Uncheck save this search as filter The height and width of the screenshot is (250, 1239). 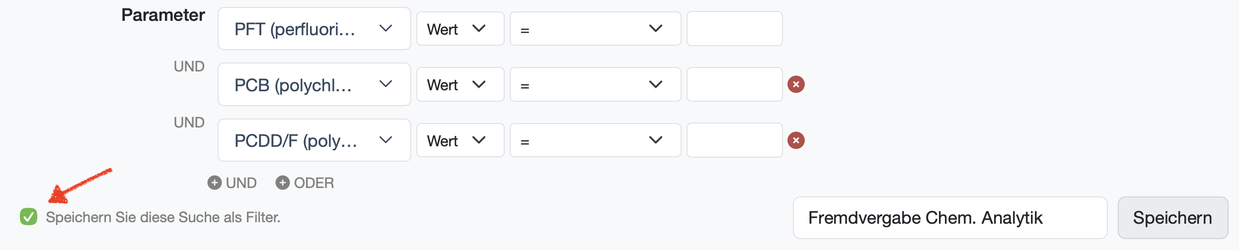point(29,217)
